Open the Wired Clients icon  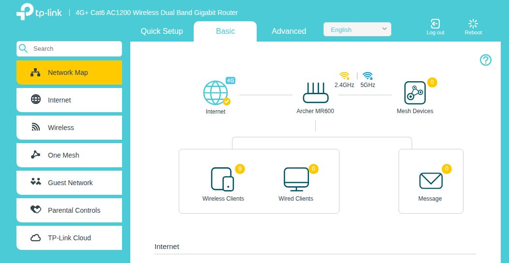pos(296,179)
